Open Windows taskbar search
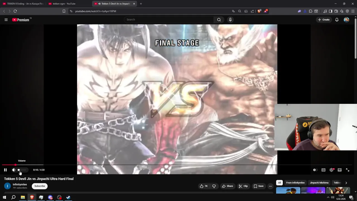Image resolution: width=357 pixels, height=201 pixels. [13, 197]
